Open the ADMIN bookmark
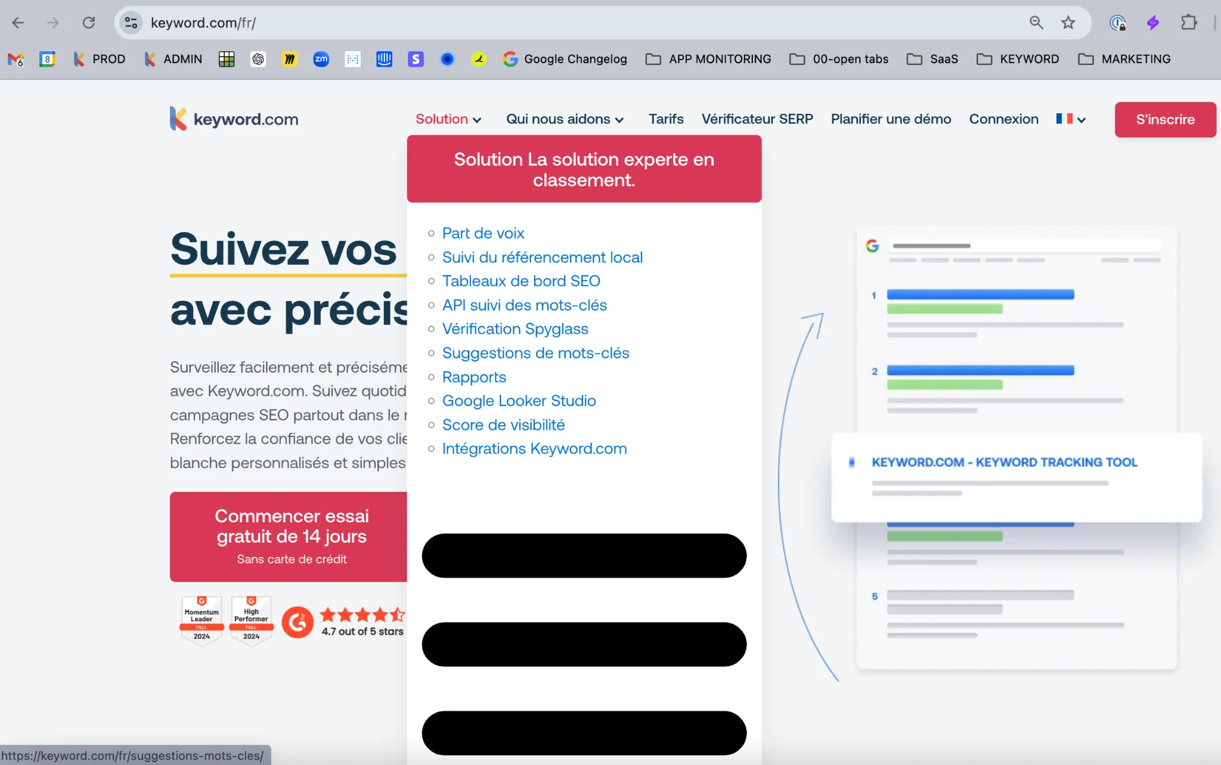Viewport: 1221px width, 765px height. pyautogui.click(x=173, y=59)
